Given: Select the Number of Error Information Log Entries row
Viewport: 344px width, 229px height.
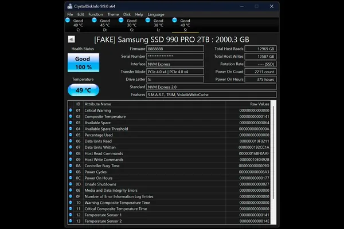Looking at the screenshot, I should [x=169, y=196].
